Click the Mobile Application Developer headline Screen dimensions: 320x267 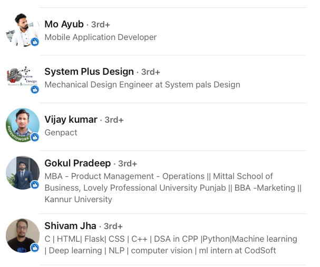101,37
